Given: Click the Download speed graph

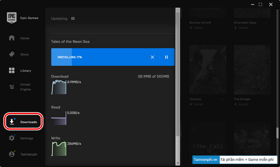Looking at the screenshot, I should pos(59,87).
